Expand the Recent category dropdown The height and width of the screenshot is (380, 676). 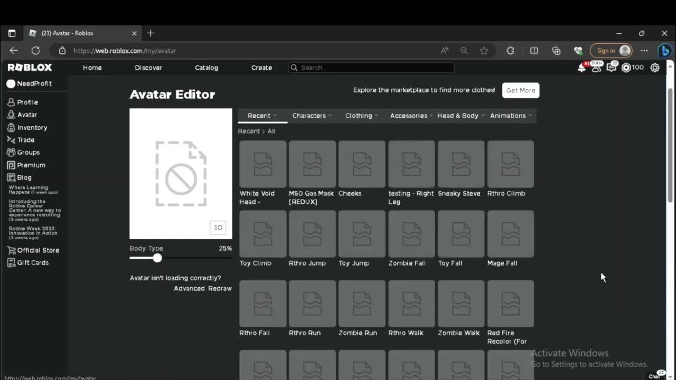pyautogui.click(x=262, y=116)
